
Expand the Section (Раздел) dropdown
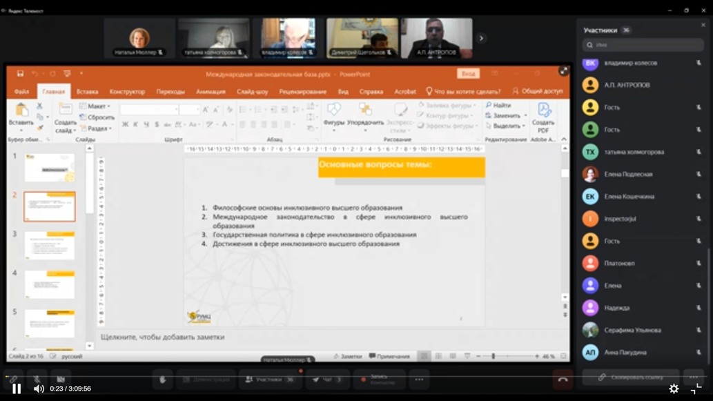[x=99, y=128]
